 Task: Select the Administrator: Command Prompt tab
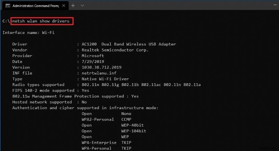pos(35,6)
